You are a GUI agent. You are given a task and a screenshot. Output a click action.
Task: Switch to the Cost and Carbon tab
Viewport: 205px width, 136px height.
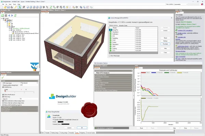point(91,133)
